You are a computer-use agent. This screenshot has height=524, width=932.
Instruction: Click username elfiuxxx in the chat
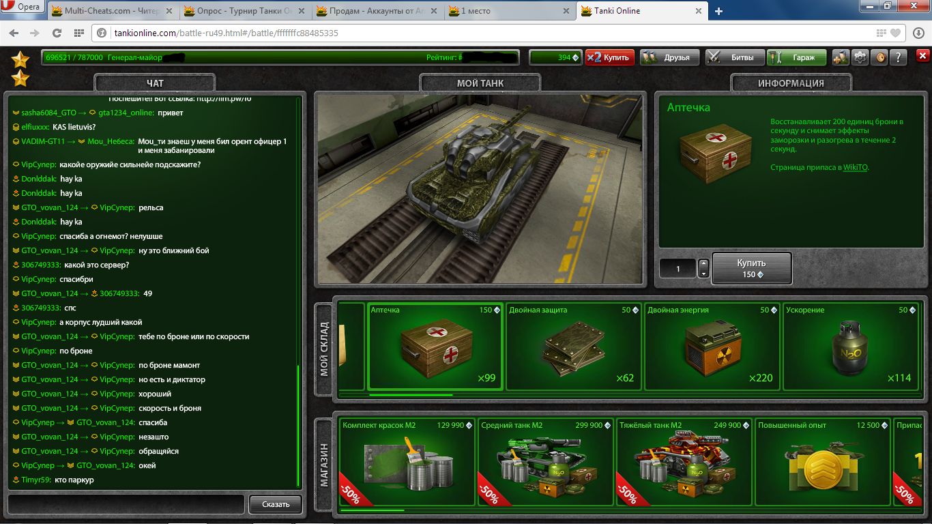coord(35,127)
